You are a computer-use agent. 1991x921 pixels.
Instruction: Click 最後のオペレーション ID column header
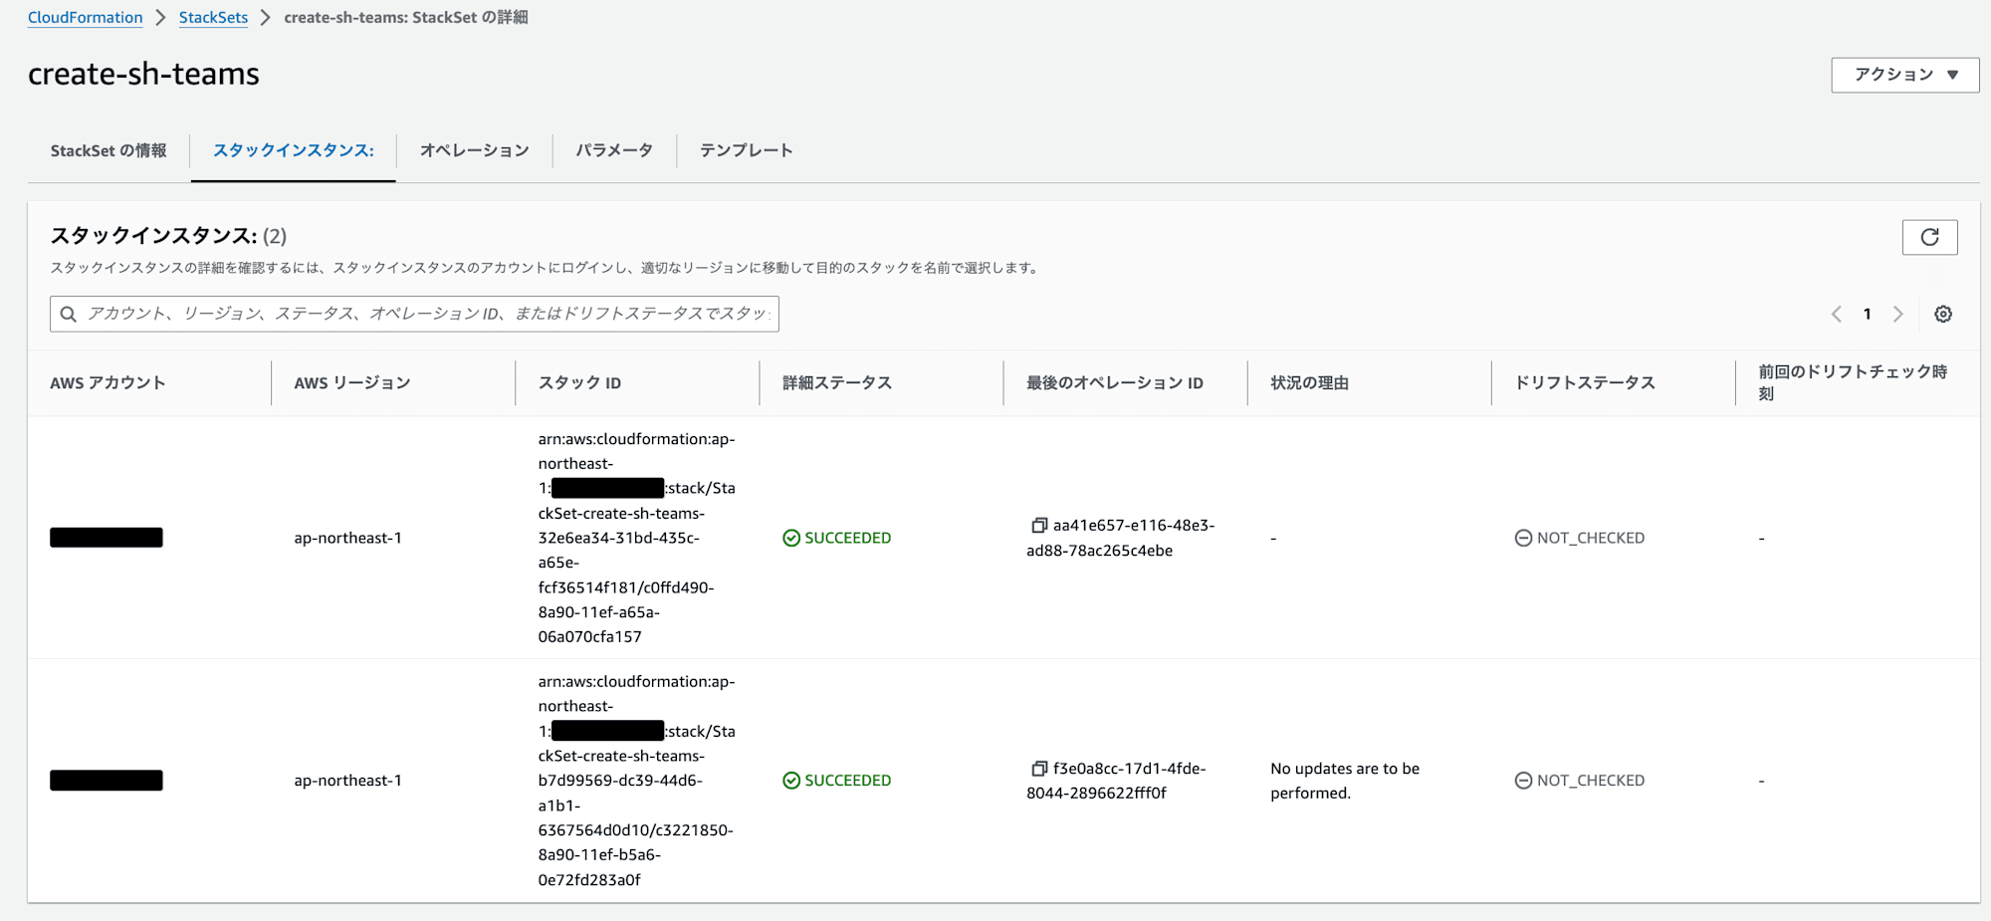1115,383
